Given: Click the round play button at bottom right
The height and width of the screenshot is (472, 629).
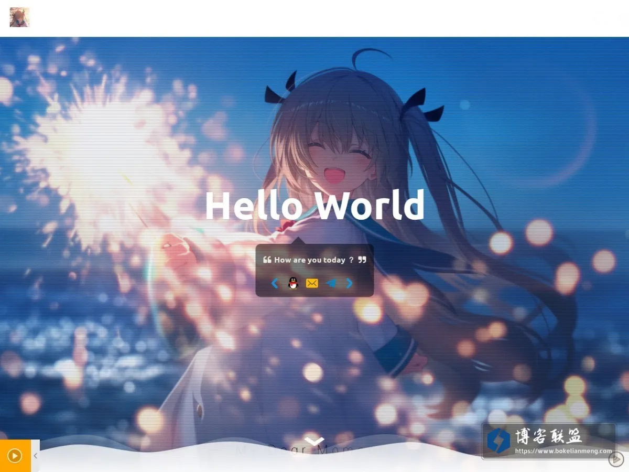Looking at the screenshot, I should (x=615, y=459).
